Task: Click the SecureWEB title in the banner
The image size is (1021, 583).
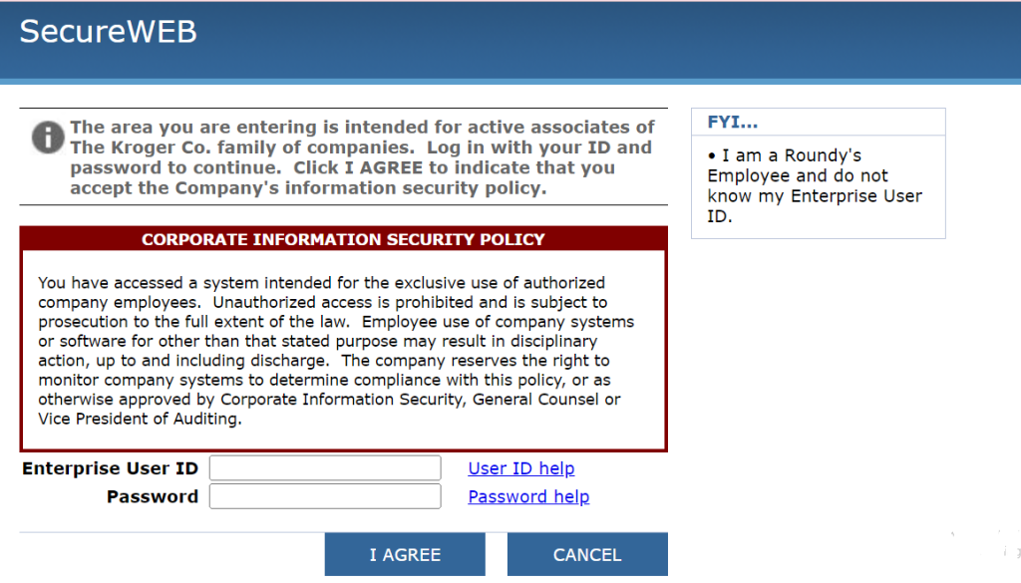Action: [108, 32]
